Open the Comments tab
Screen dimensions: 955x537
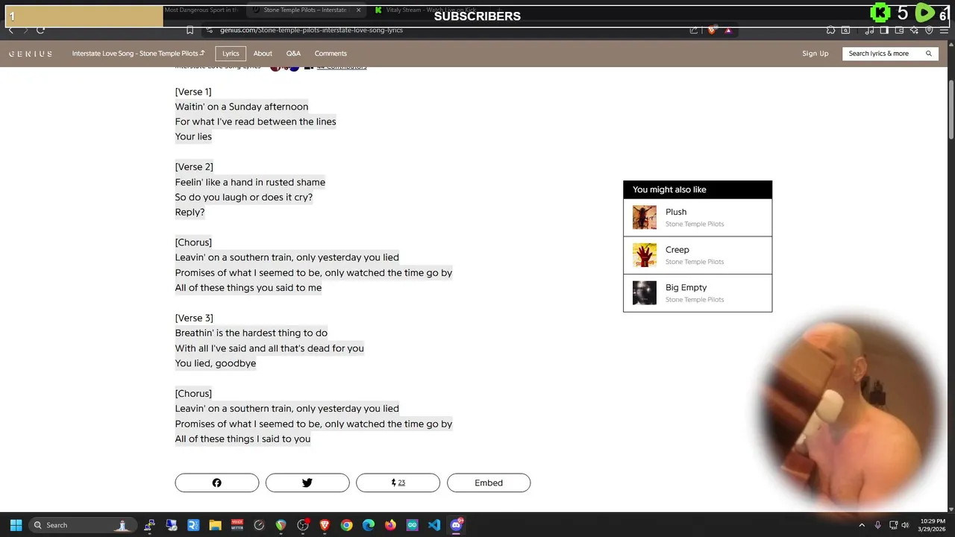point(331,54)
